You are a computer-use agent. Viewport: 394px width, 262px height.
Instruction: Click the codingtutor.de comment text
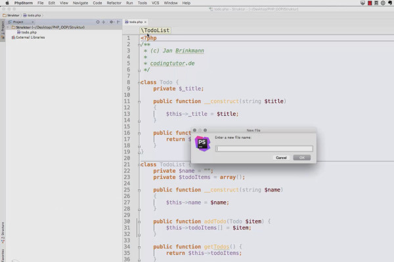coord(172,64)
